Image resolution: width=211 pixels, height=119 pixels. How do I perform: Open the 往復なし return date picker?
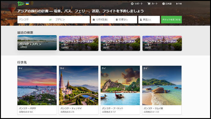[126, 20]
